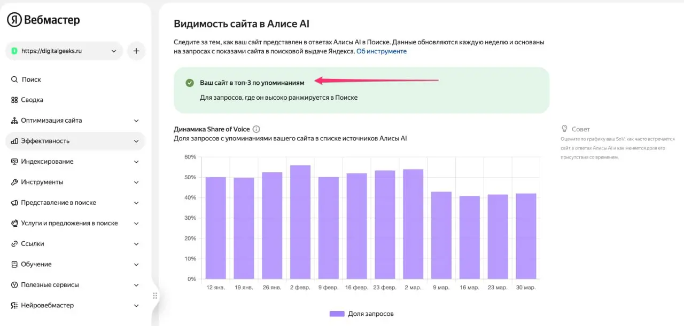684x326 pixels.
Task: Click the info icon near Share of Voice
Action: tap(256, 129)
